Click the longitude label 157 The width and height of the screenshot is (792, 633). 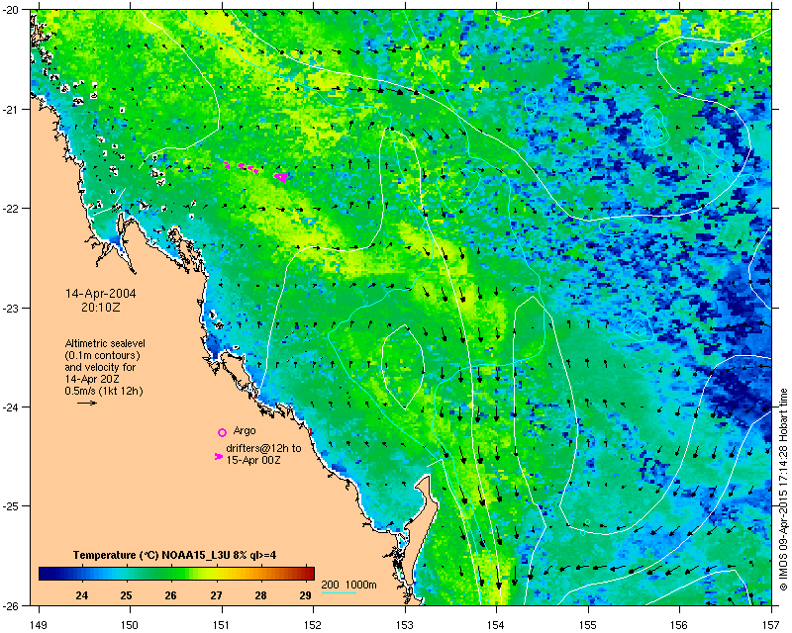pyautogui.click(x=772, y=625)
